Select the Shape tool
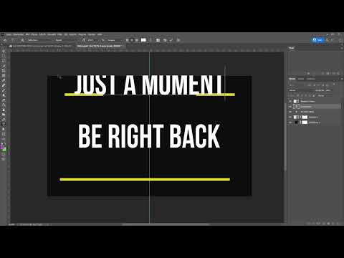Image resolution: width=344 pixels, height=258 pixels. point(4,134)
